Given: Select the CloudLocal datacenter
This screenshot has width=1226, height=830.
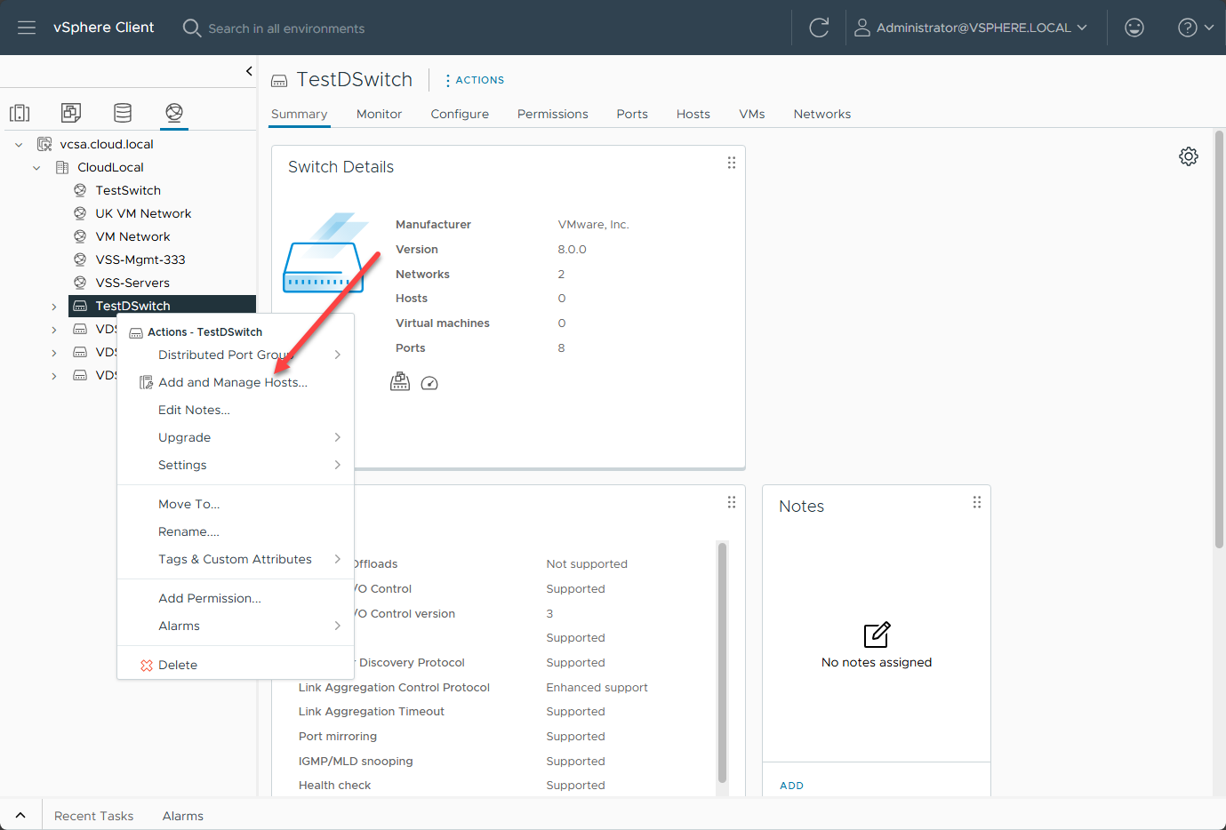Looking at the screenshot, I should coord(110,167).
